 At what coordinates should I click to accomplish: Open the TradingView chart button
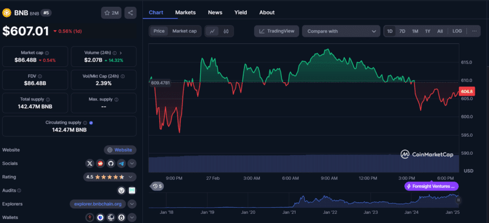click(276, 31)
